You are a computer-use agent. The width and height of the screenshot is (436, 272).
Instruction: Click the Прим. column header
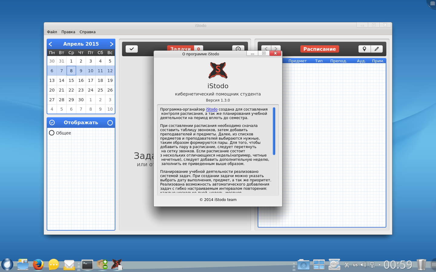[378, 61]
